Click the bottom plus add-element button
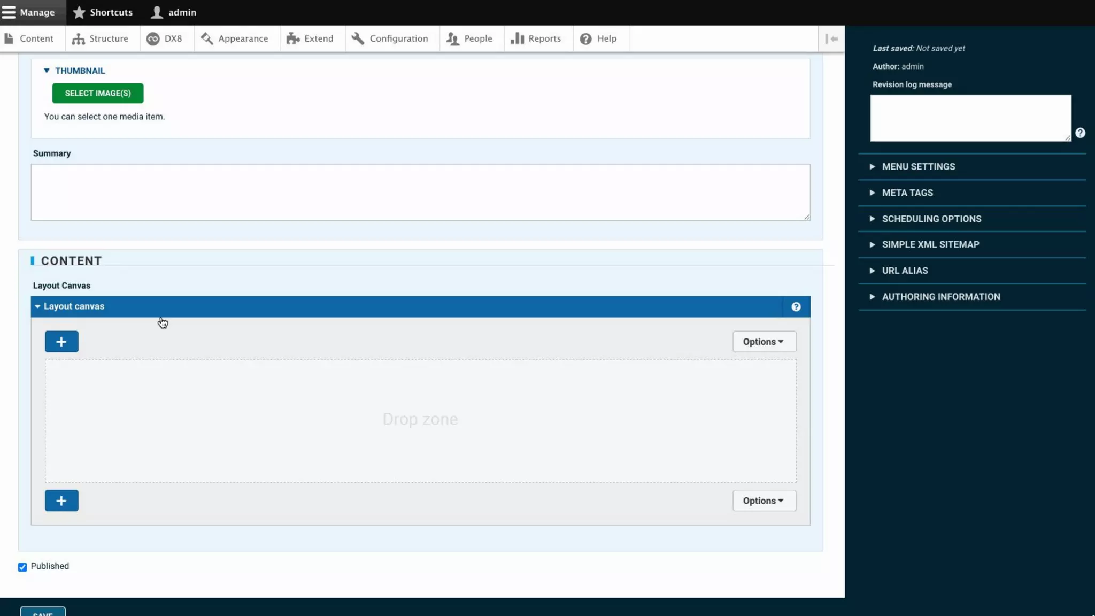The width and height of the screenshot is (1095, 616). pyautogui.click(x=61, y=500)
